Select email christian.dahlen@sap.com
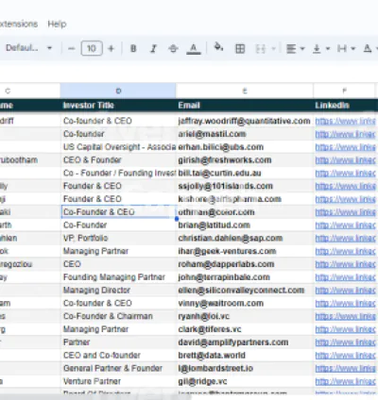This screenshot has height=400, width=378. click(x=245, y=238)
